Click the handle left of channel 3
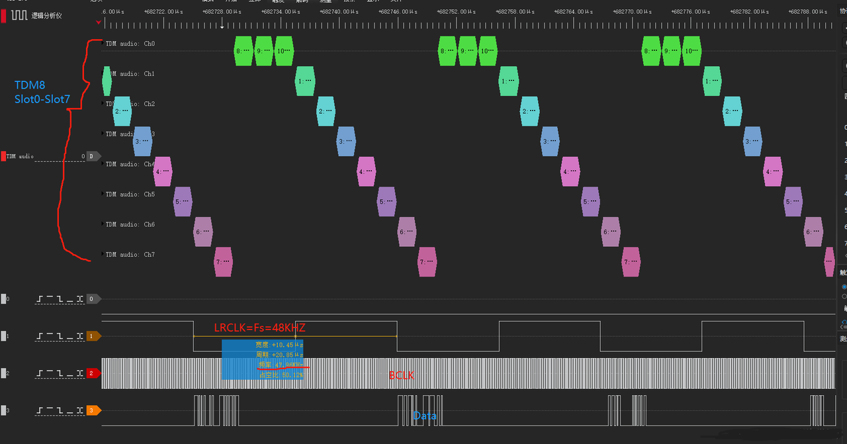Screen dimensions: 847x444 pyautogui.click(x=3, y=410)
